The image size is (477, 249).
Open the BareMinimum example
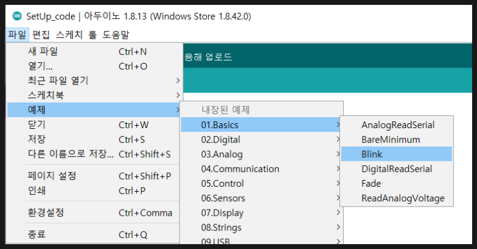[x=396, y=139]
